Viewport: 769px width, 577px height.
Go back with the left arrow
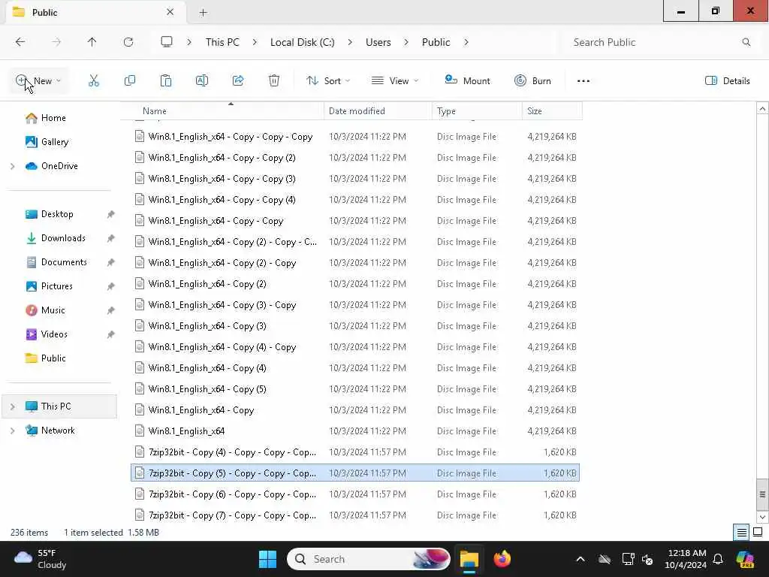[20, 42]
